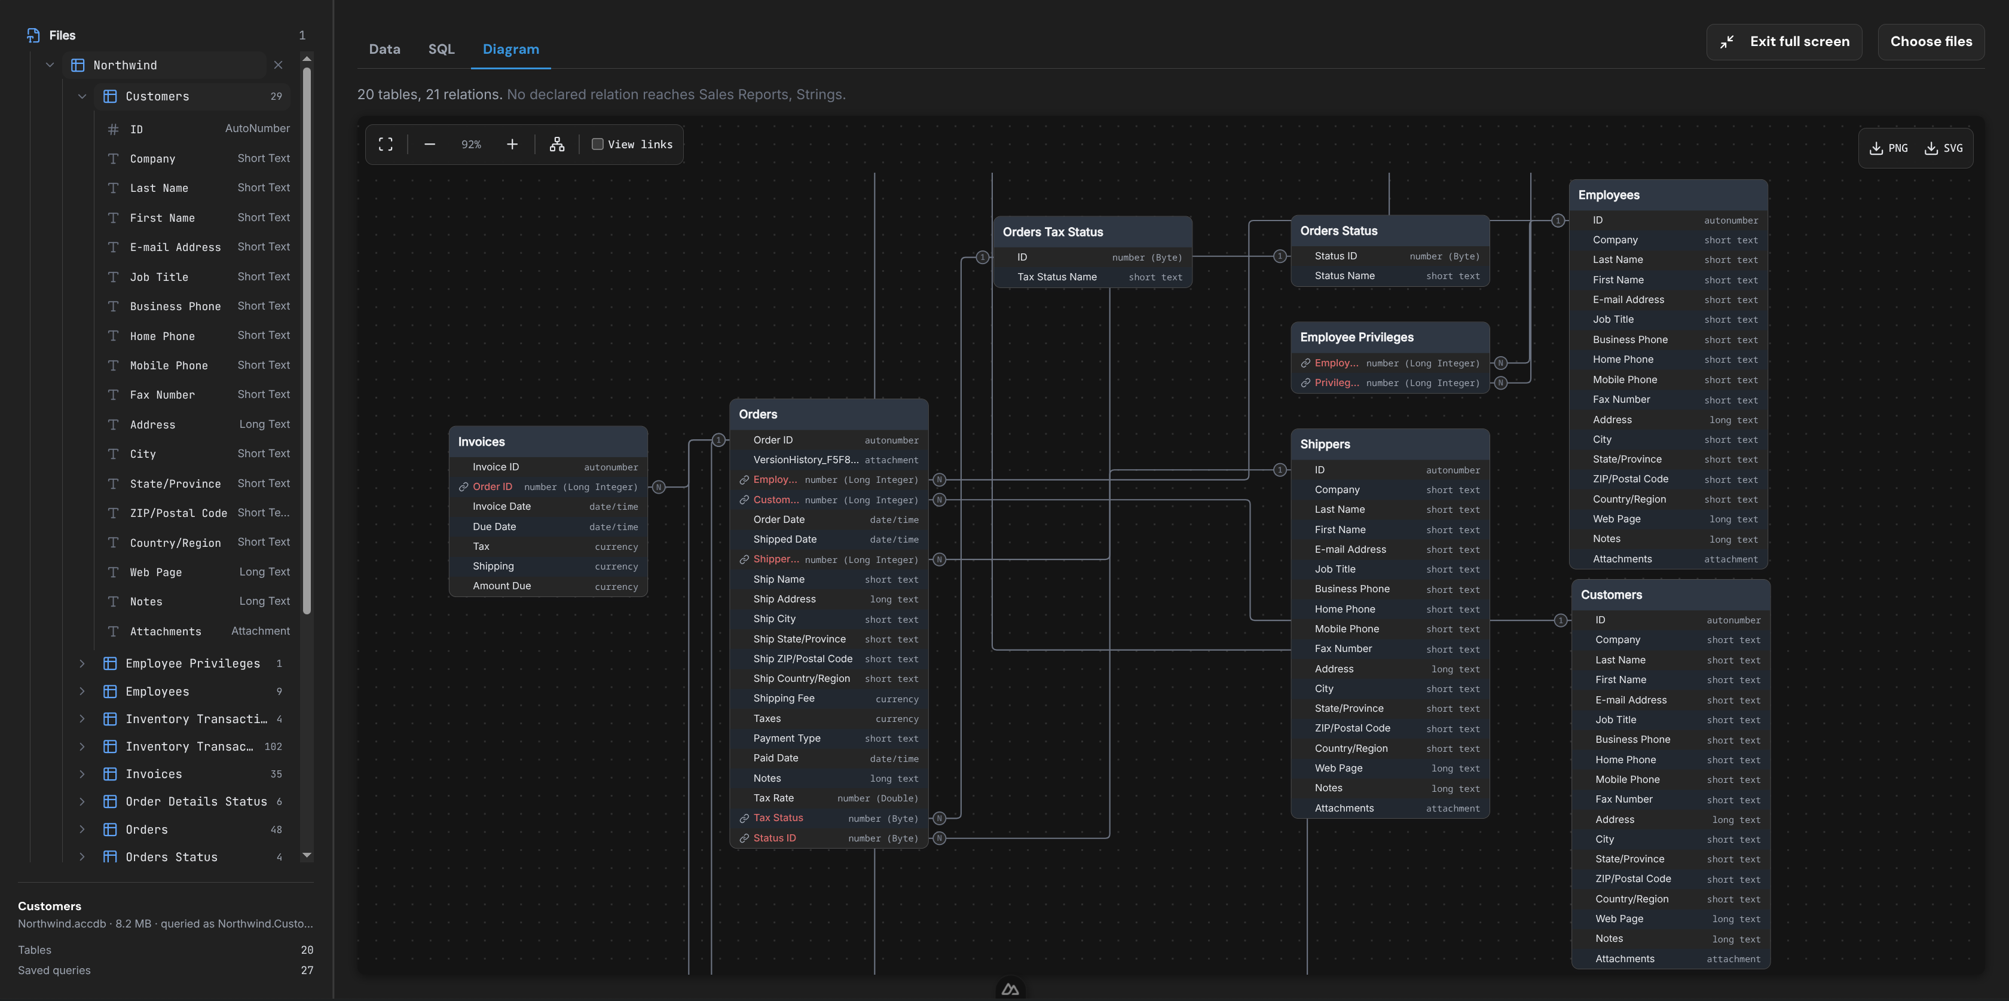Viewport: 2009px width, 1001px height.
Task: Expand the Invoices table in sidebar
Action: point(82,774)
